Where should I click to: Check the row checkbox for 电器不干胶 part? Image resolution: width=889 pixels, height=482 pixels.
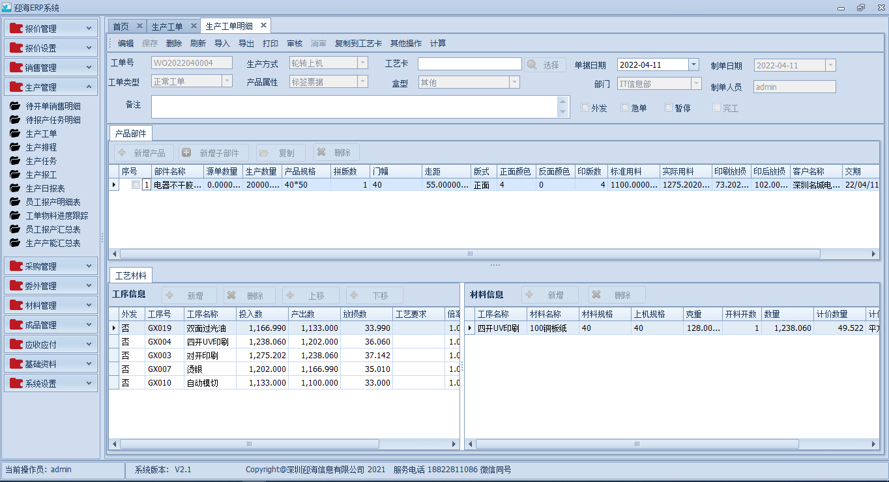pos(136,185)
